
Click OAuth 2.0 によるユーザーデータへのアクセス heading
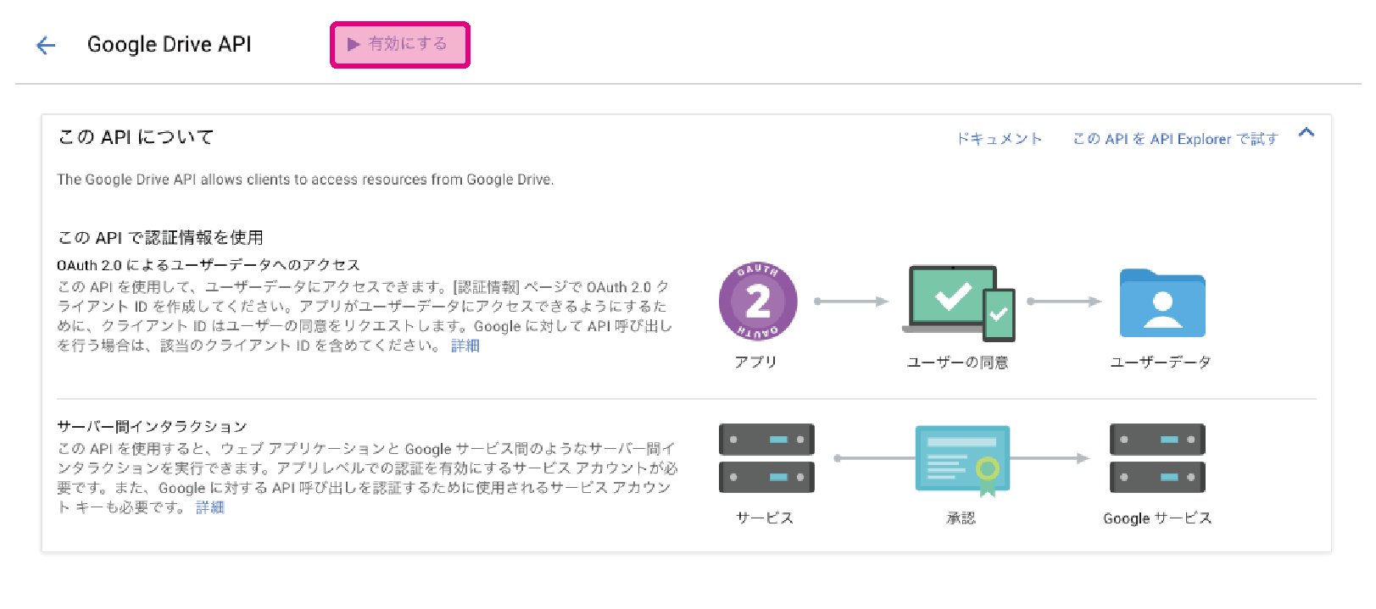coord(209,265)
